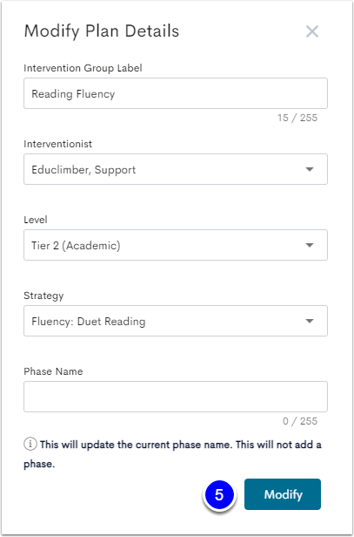The image size is (354, 537).
Task: Click the Level field label
Action: (36, 220)
